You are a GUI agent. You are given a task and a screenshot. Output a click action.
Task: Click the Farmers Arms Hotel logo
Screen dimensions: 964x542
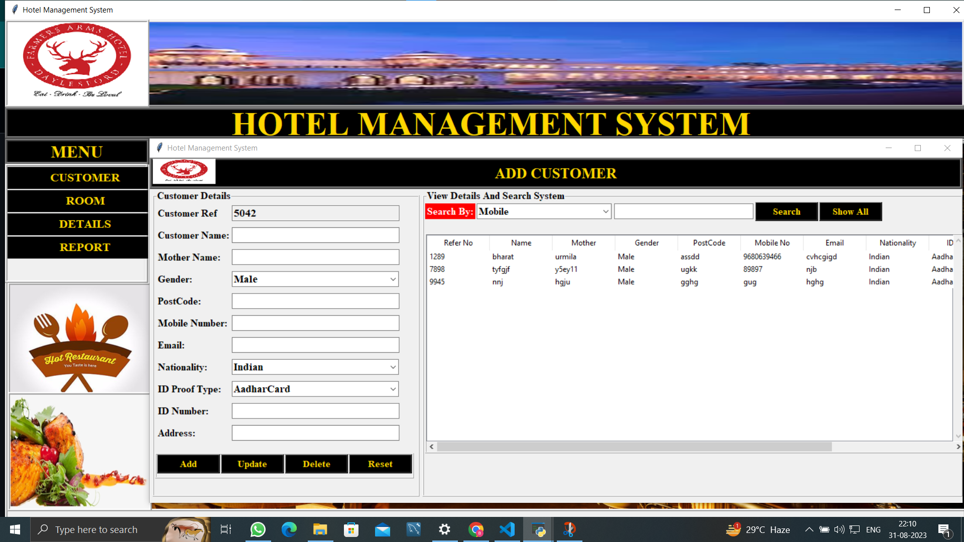click(x=76, y=62)
